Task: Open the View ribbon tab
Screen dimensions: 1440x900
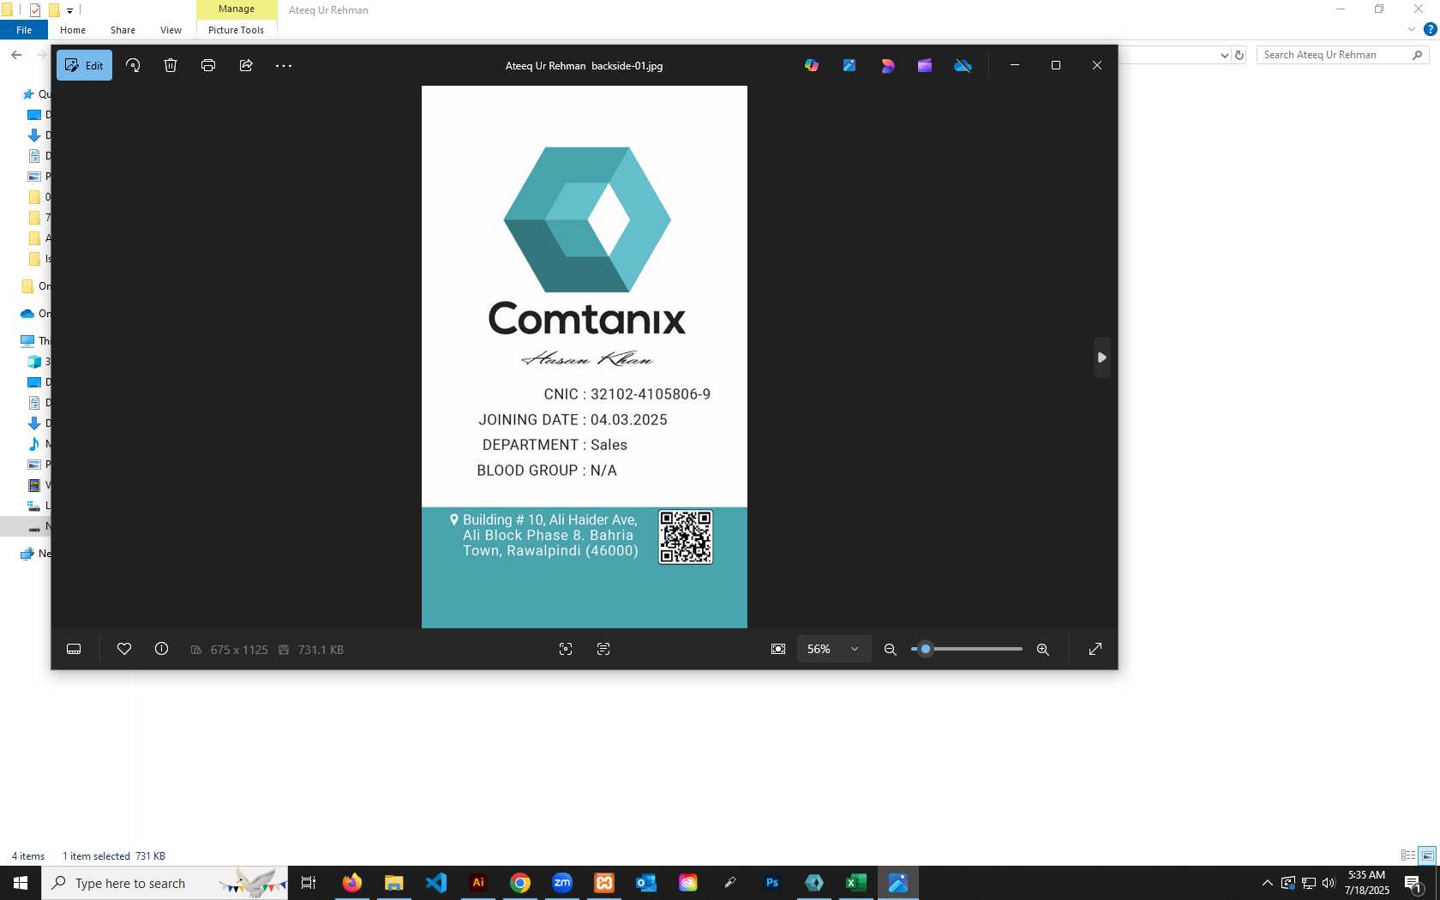Action: (171, 30)
